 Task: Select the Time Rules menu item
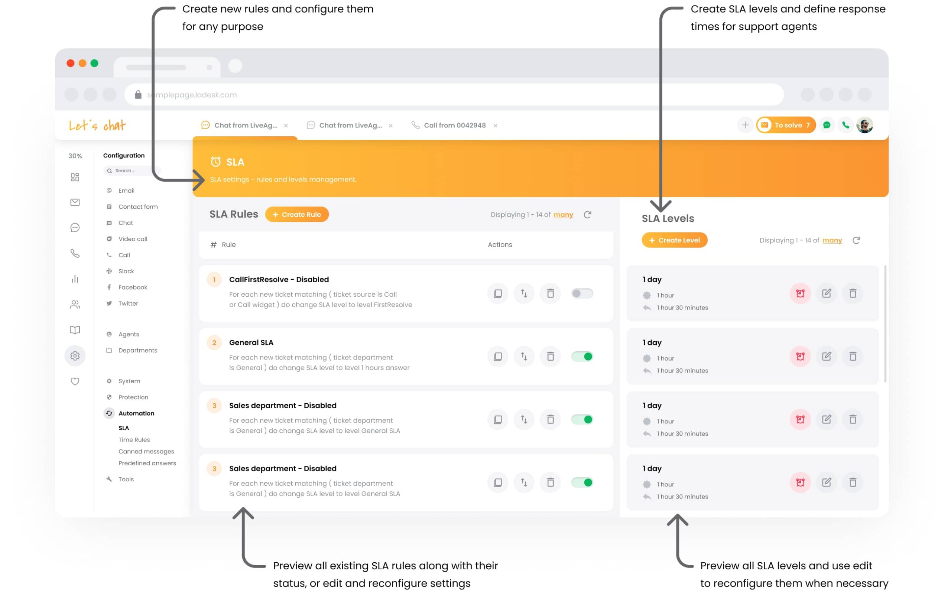pyautogui.click(x=134, y=439)
